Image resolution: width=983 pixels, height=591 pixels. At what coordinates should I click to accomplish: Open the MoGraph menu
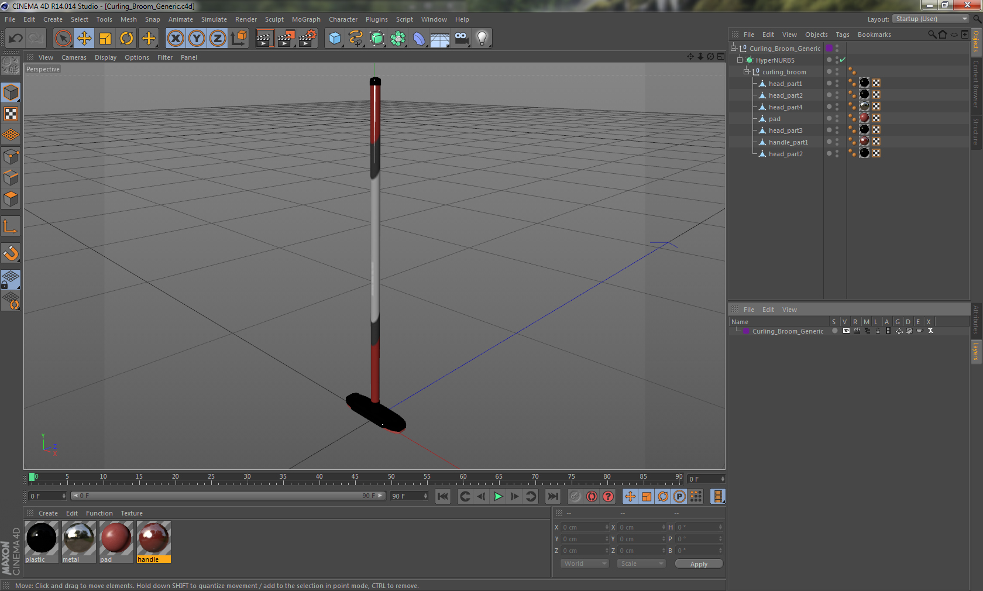[x=306, y=19]
